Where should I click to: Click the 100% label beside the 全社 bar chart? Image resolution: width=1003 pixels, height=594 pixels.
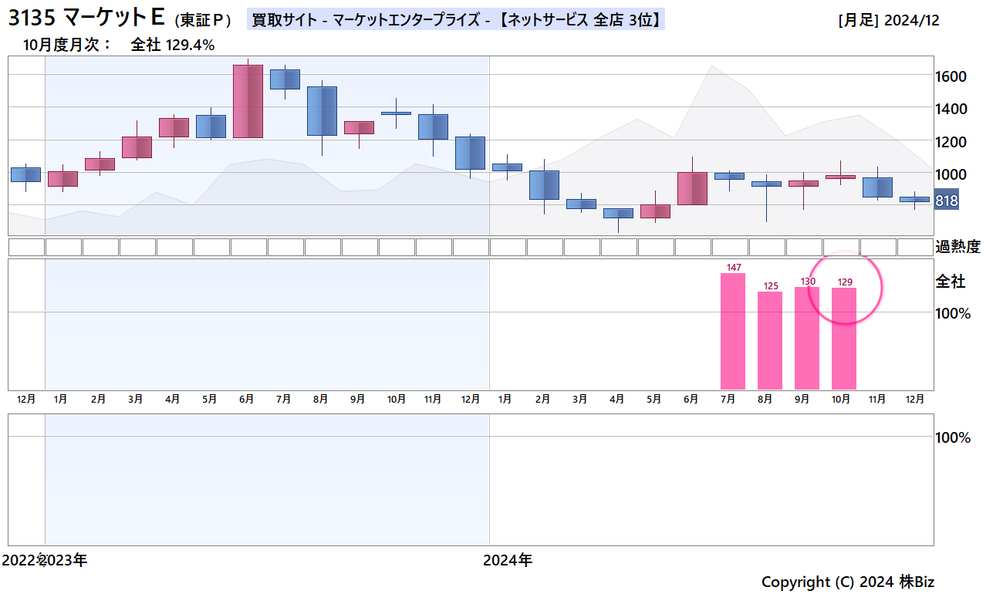(953, 313)
